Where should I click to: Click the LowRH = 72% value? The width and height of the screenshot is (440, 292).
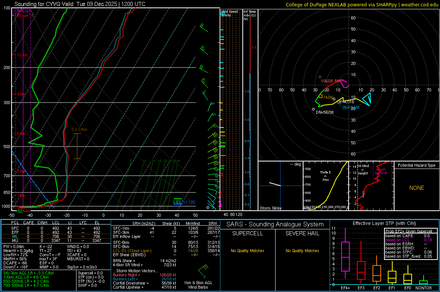15,255
